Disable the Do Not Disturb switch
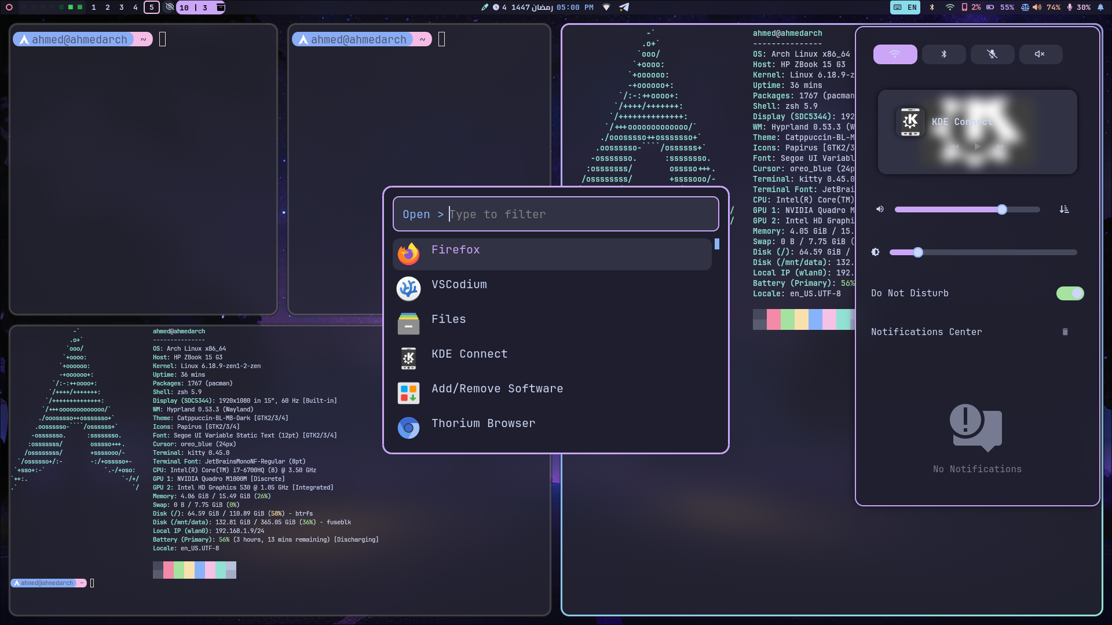1112x625 pixels. click(1070, 293)
